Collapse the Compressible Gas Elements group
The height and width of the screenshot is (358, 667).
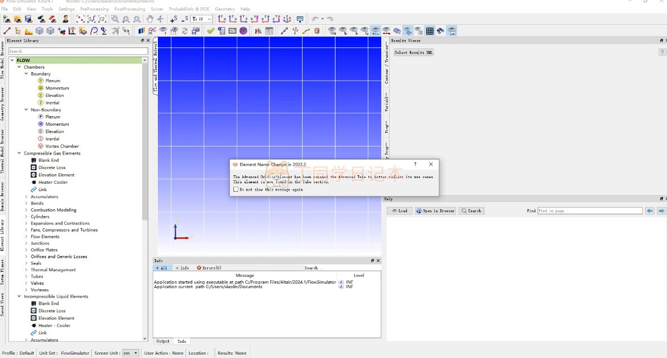click(x=19, y=153)
